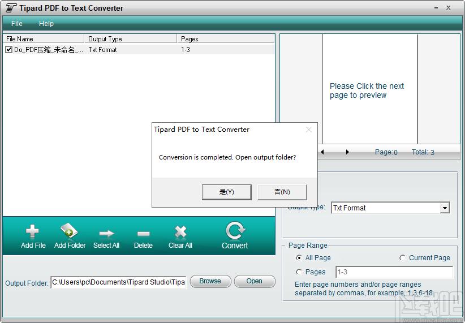Viewport: 465px width, 323px height.
Task: Open the Txt Format combo box
Action: pyautogui.click(x=390, y=208)
